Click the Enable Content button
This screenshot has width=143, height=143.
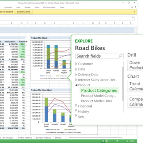[24, 12]
